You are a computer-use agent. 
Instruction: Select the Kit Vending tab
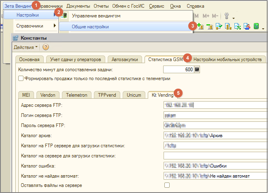click(x=163, y=95)
